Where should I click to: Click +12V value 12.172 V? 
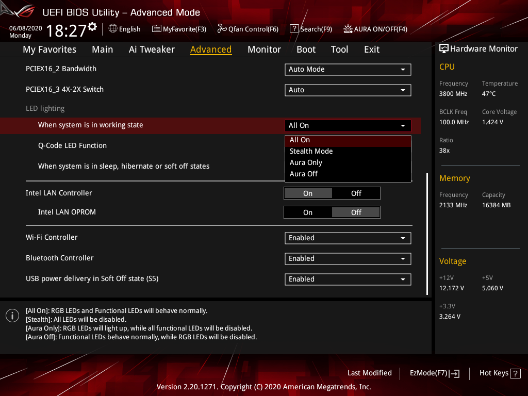click(451, 288)
